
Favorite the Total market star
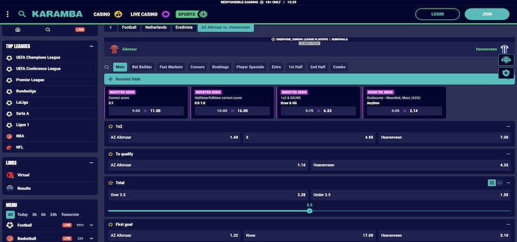111,183
